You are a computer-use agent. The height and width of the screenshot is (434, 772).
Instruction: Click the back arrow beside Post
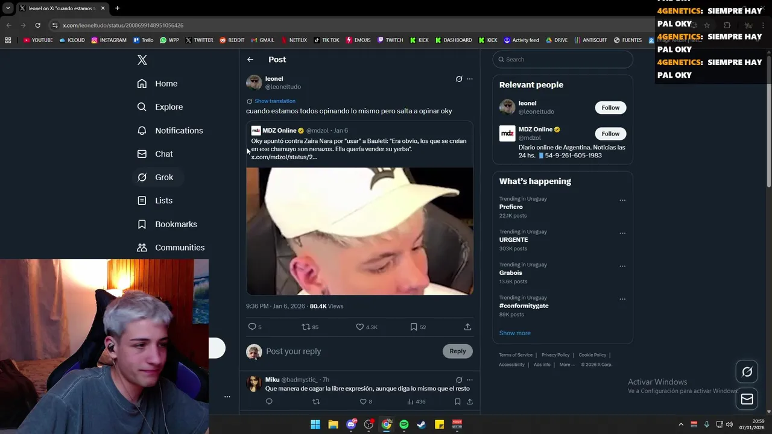250,60
